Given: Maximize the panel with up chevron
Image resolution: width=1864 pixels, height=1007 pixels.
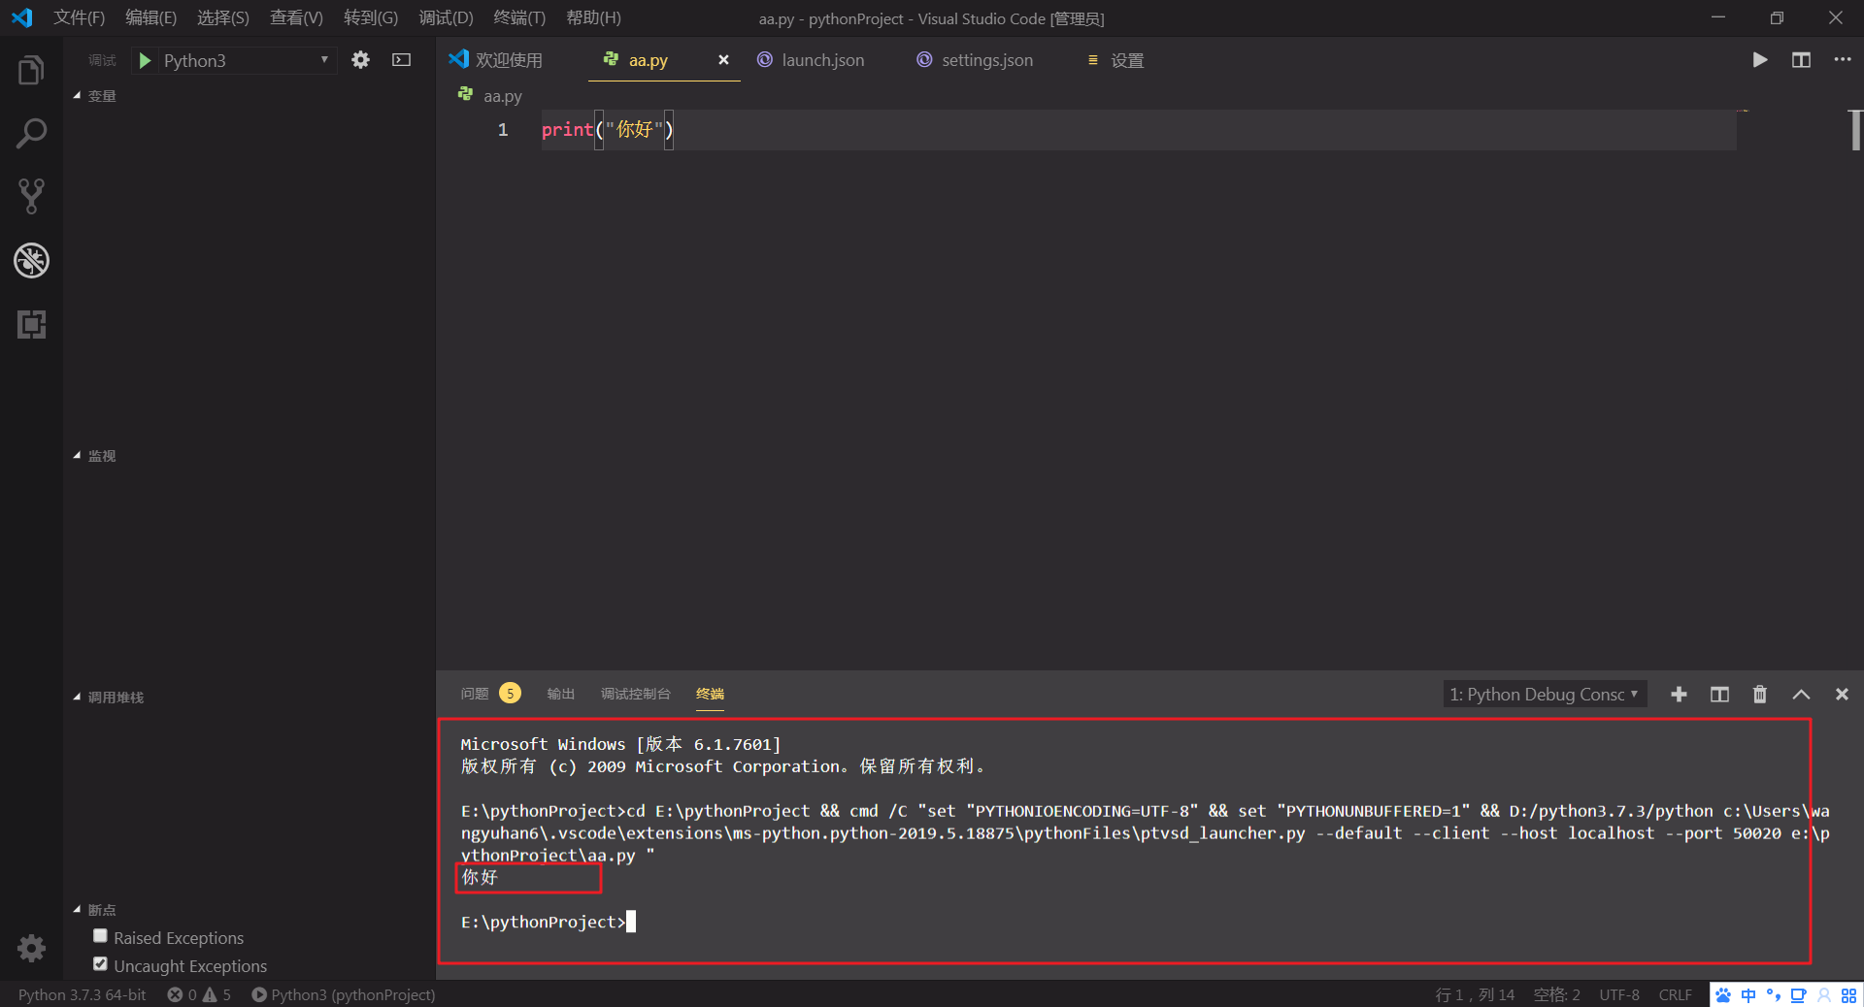Looking at the screenshot, I should [1801, 695].
